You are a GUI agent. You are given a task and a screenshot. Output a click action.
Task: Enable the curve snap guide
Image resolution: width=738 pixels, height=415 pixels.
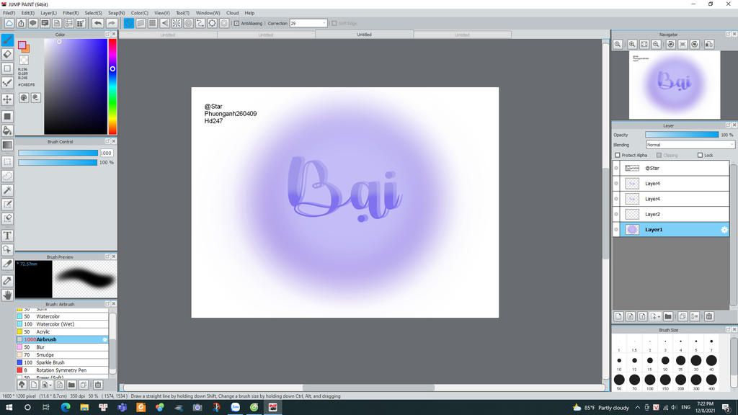(x=200, y=23)
